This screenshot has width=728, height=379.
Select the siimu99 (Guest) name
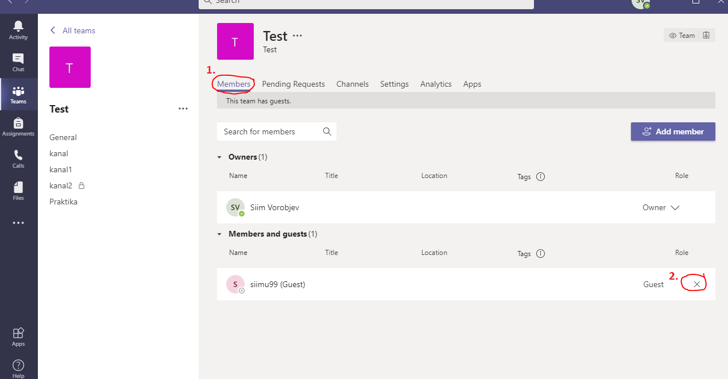click(x=278, y=284)
